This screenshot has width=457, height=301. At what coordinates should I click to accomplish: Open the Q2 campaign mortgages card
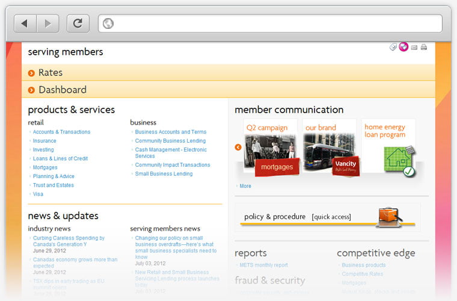270,147
